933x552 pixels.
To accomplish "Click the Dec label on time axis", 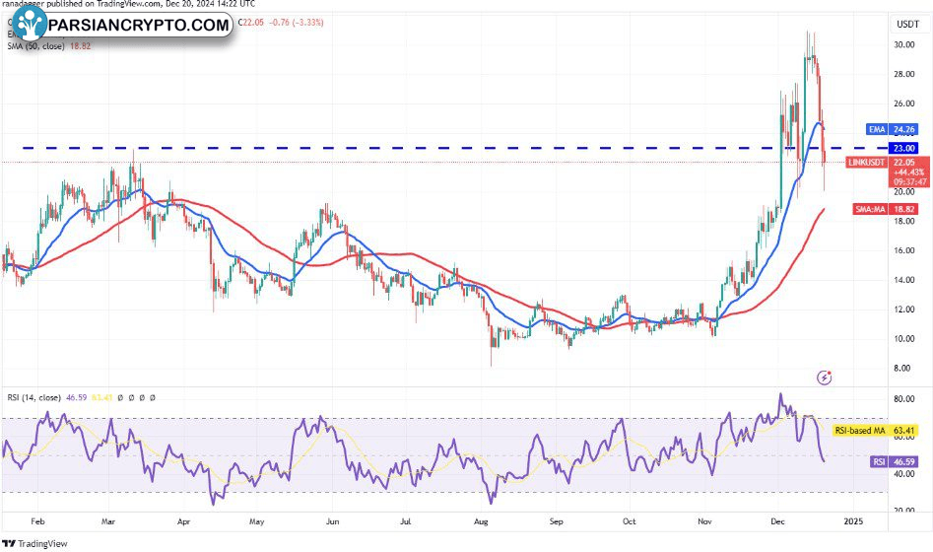I will point(777,521).
